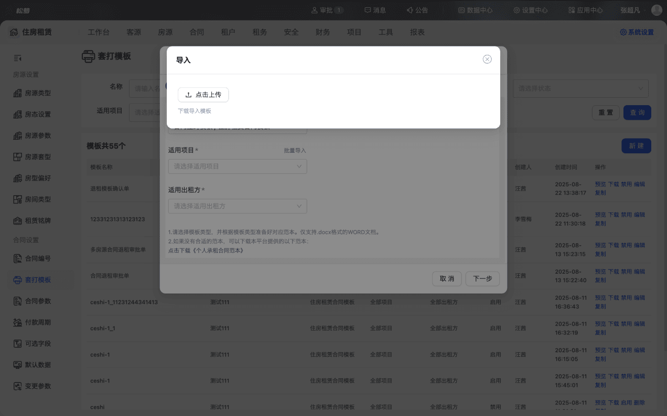Close the 导入 dialog with X icon
Viewport: 667px width, 416px height.
pyautogui.click(x=487, y=59)
